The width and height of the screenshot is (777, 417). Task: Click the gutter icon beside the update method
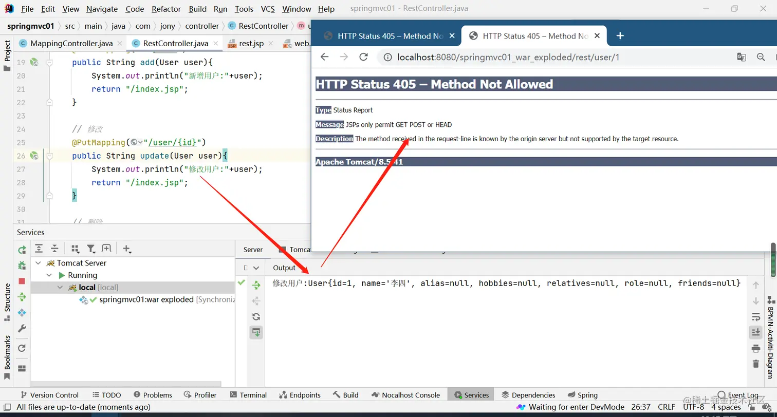[34, 156]
